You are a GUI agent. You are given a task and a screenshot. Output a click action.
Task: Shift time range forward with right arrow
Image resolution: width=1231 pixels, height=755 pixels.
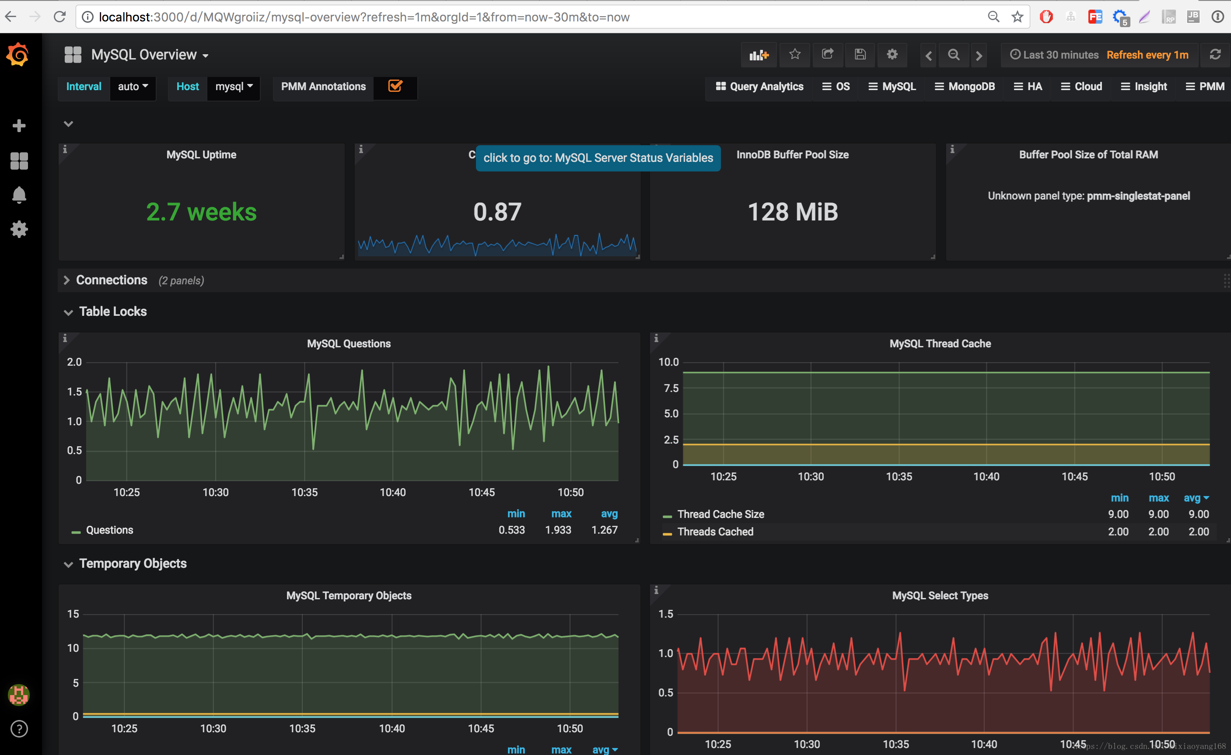pos(979,55)
